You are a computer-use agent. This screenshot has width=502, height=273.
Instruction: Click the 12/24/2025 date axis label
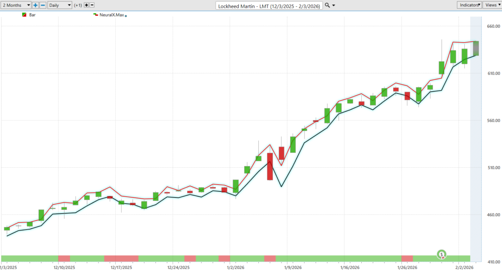point(178,267)
